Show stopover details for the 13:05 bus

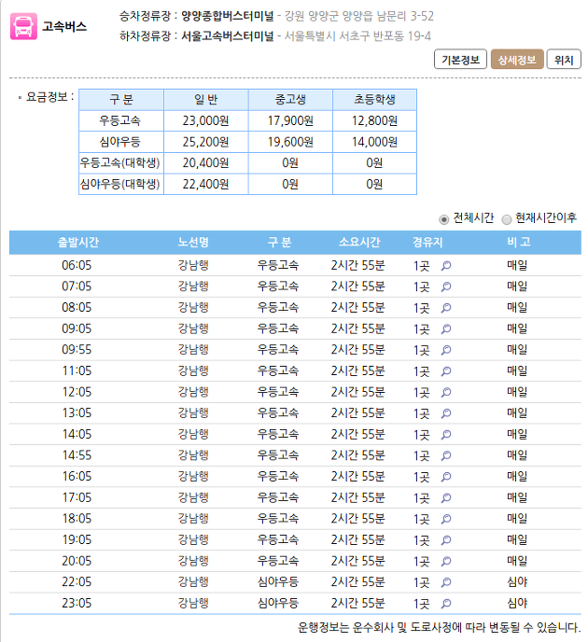tap(446, 413)
